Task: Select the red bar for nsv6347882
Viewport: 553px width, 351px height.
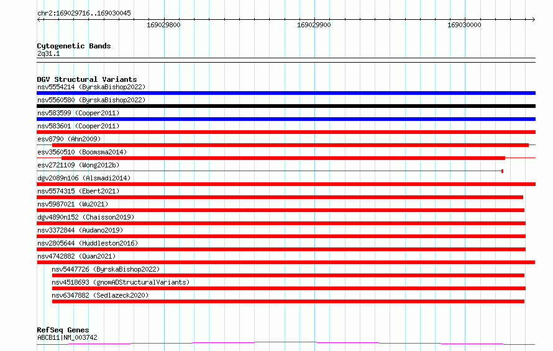Action: click(x=288, y=301)
